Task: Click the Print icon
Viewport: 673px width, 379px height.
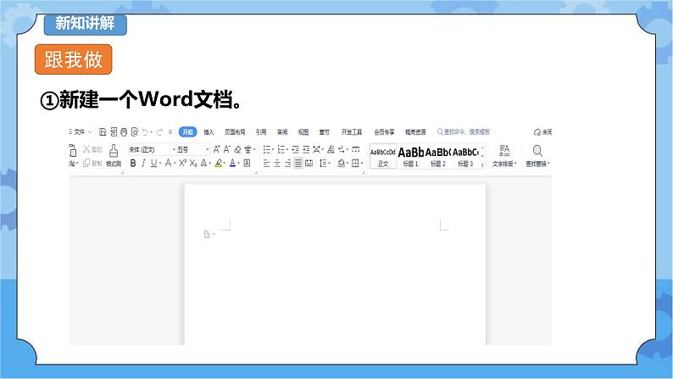Action: [124, 131]
